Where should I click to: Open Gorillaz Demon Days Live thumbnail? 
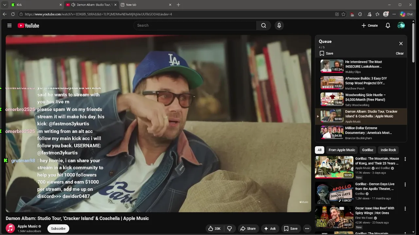(334, 193)
